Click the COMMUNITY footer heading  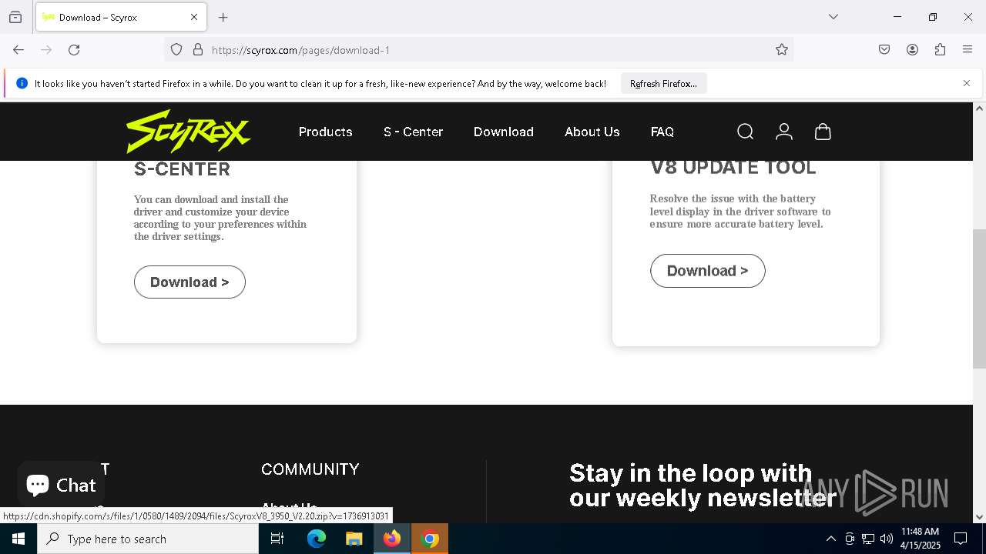point(310,469)
